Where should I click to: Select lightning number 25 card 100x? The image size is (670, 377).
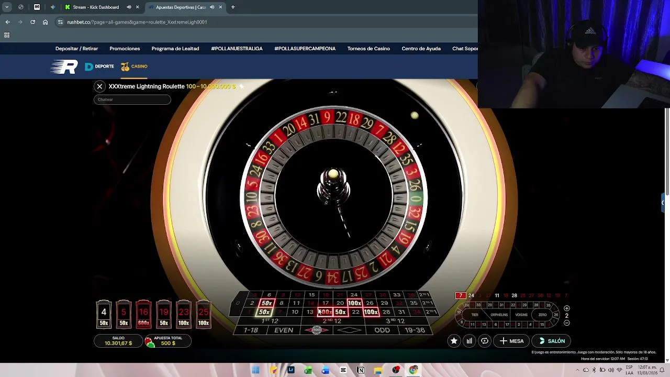coord(204,314)
